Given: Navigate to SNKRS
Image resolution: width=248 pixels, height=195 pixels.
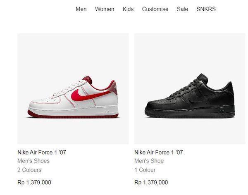Looking at the screenshot, I should [206, 9].
